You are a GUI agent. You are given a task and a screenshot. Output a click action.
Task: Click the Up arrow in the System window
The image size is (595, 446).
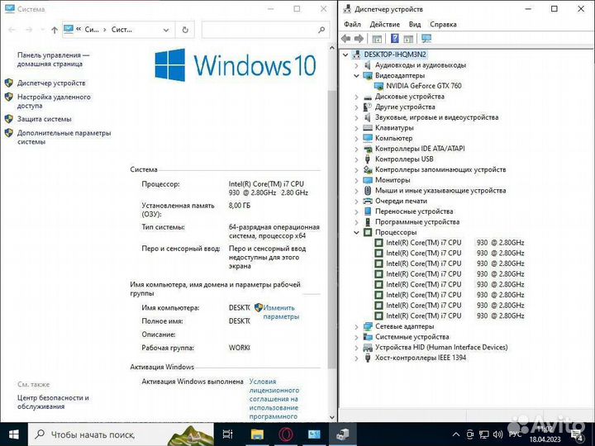[55, 29]
